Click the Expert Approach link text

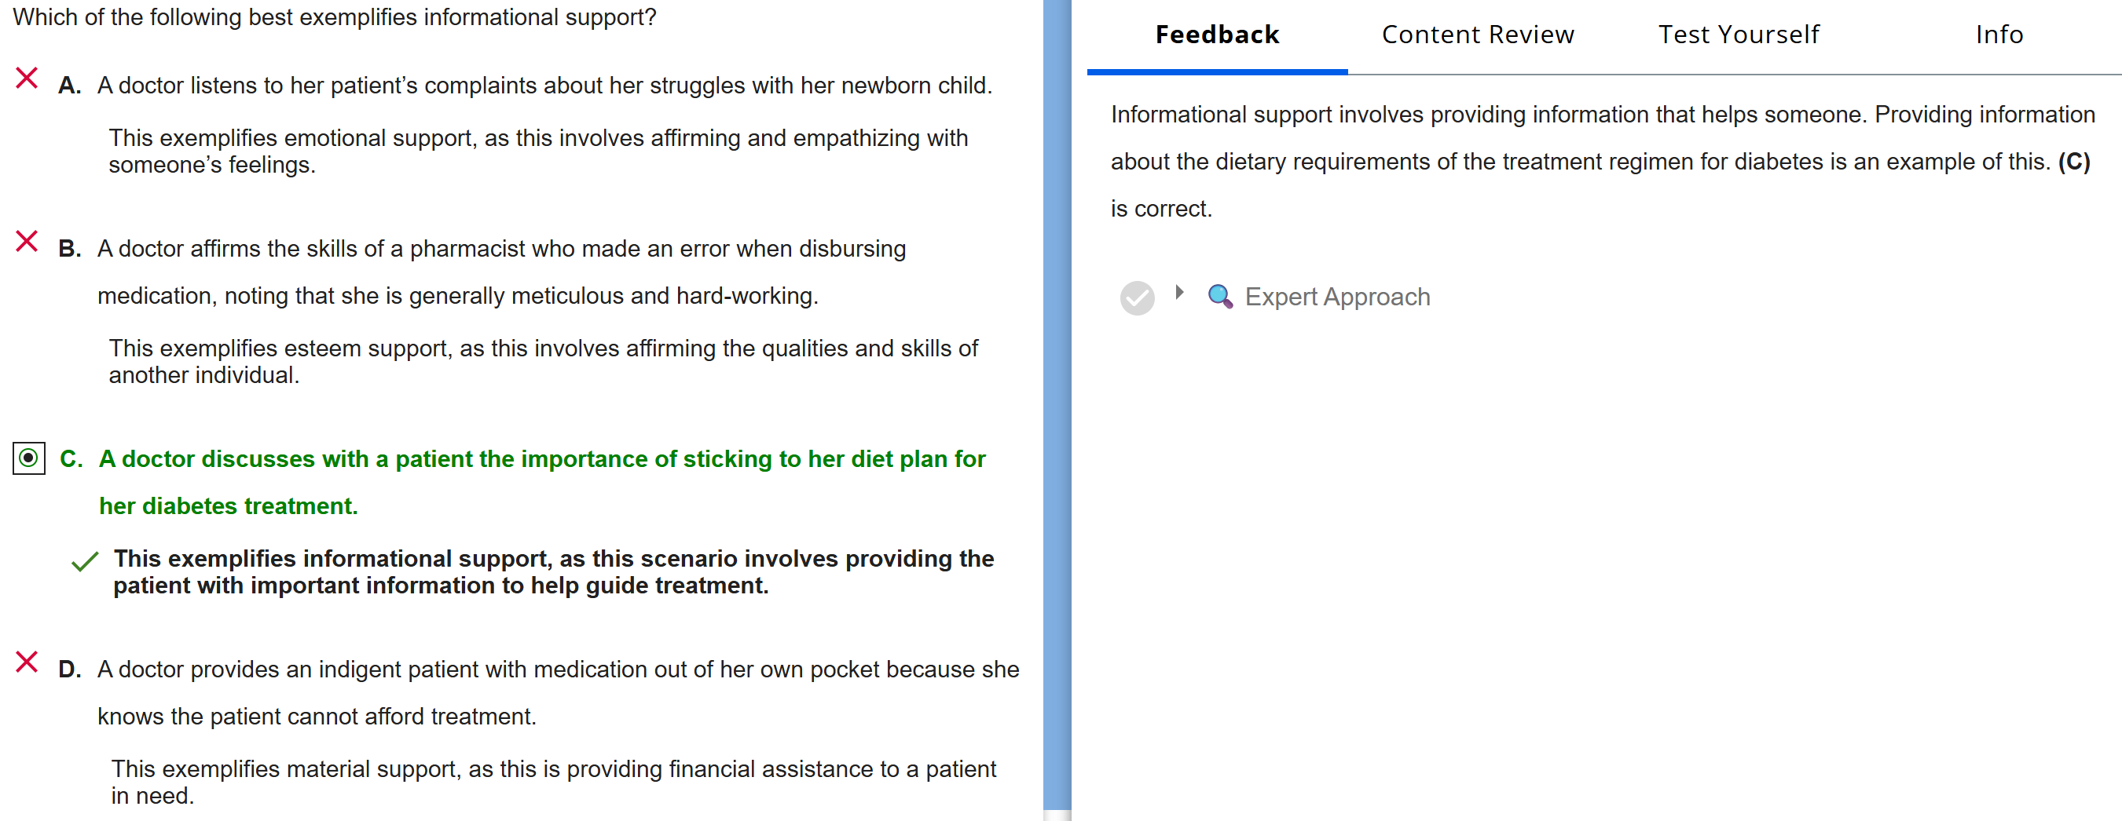[x=1337, y=297]
